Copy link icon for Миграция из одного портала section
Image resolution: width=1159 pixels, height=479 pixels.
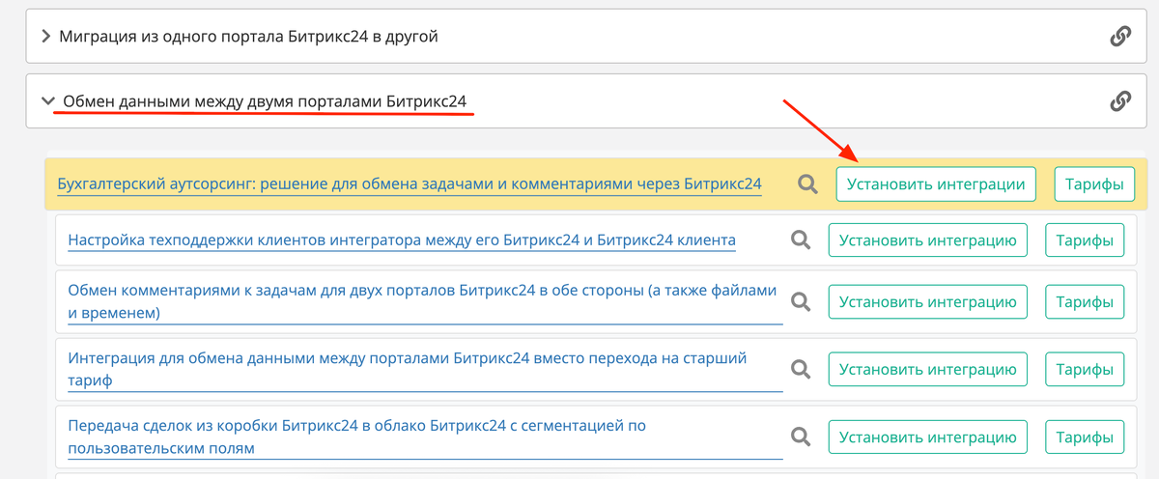click(1120, 37)
